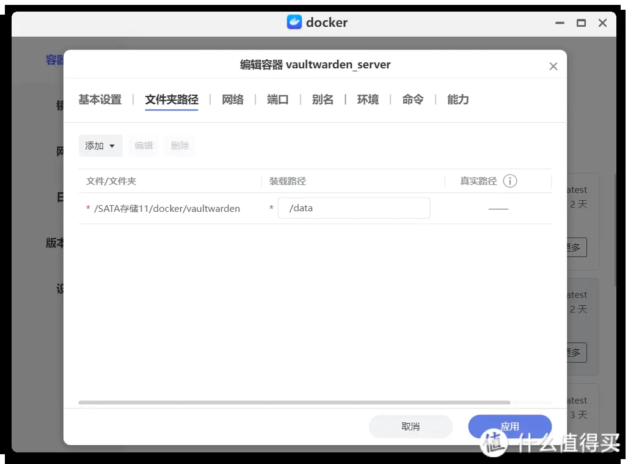Click the info icon beside 真实路径
This screenshot has height=464, width=628.
pyautogui.click(x=510, y=181)
